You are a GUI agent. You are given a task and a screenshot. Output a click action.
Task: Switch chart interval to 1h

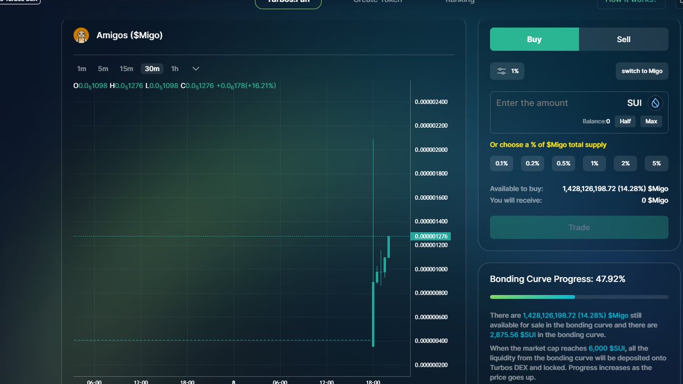[x=175, y=69]
